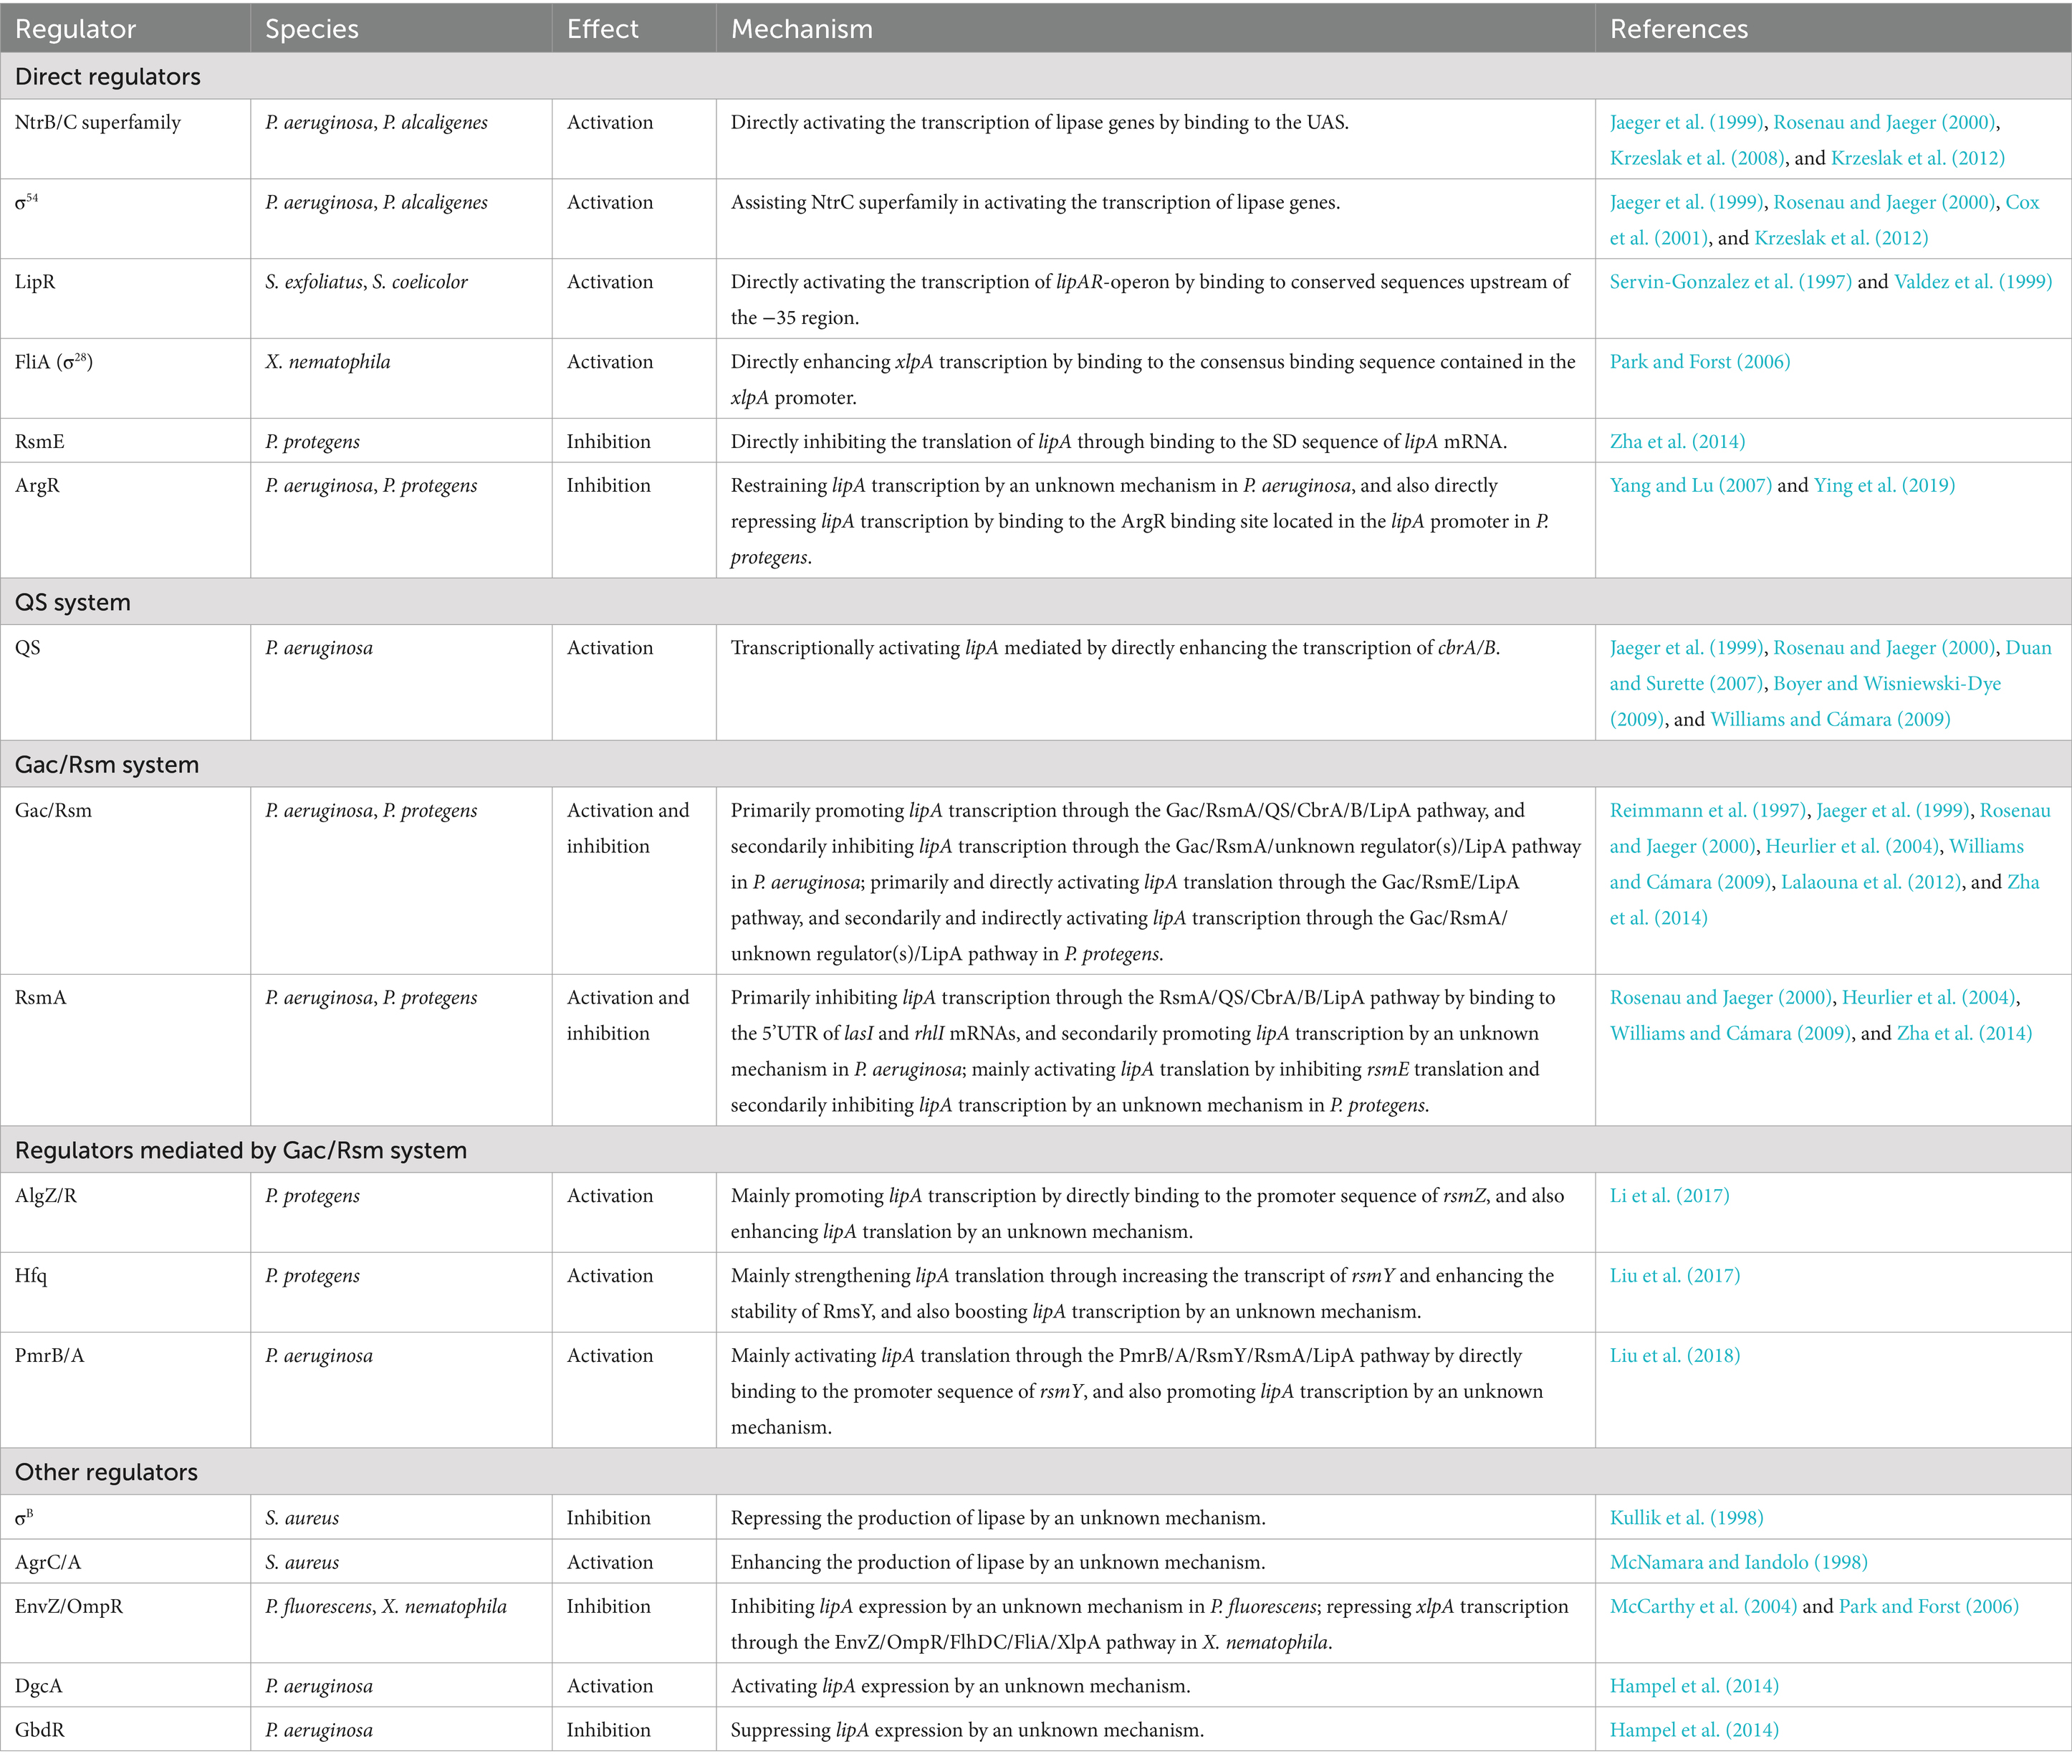Open Rosenau and Jaeger (2000) in σ54 row
Viewport: 2072px width, 1764px height.
pyautogui.click(x=1884, y=203)
